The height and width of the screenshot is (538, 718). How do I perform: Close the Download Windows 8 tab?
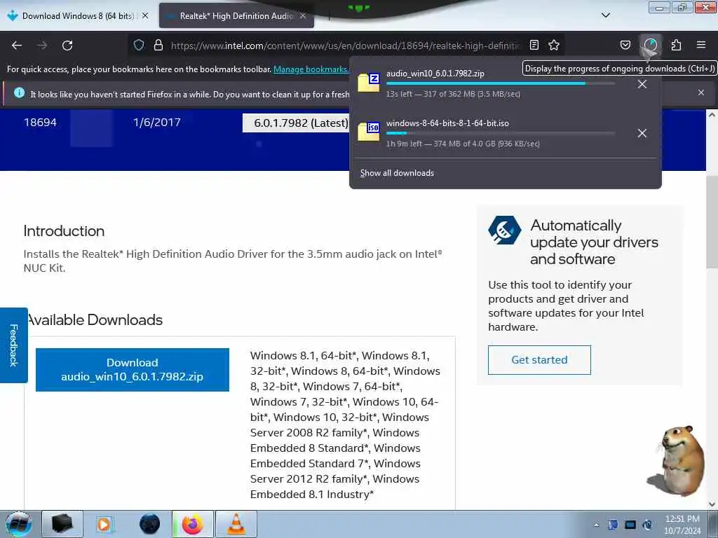(145, 15)
